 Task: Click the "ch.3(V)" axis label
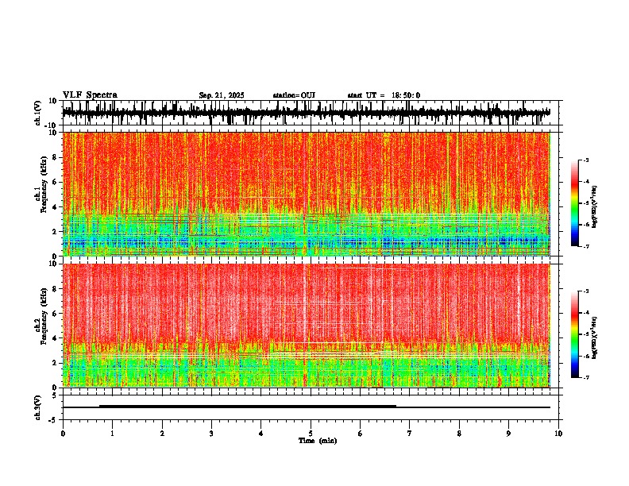(38, 407)
